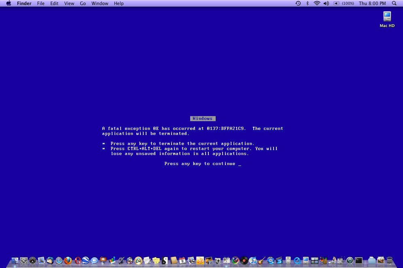The width and height of the screenshot is (403, 268).
Task: Open Terminal from the dock
Action: tap(358, 261)
